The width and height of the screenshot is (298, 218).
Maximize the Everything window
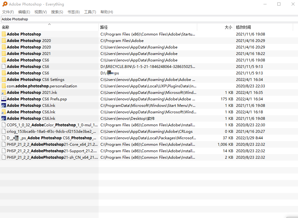click(x=279, y=4)
